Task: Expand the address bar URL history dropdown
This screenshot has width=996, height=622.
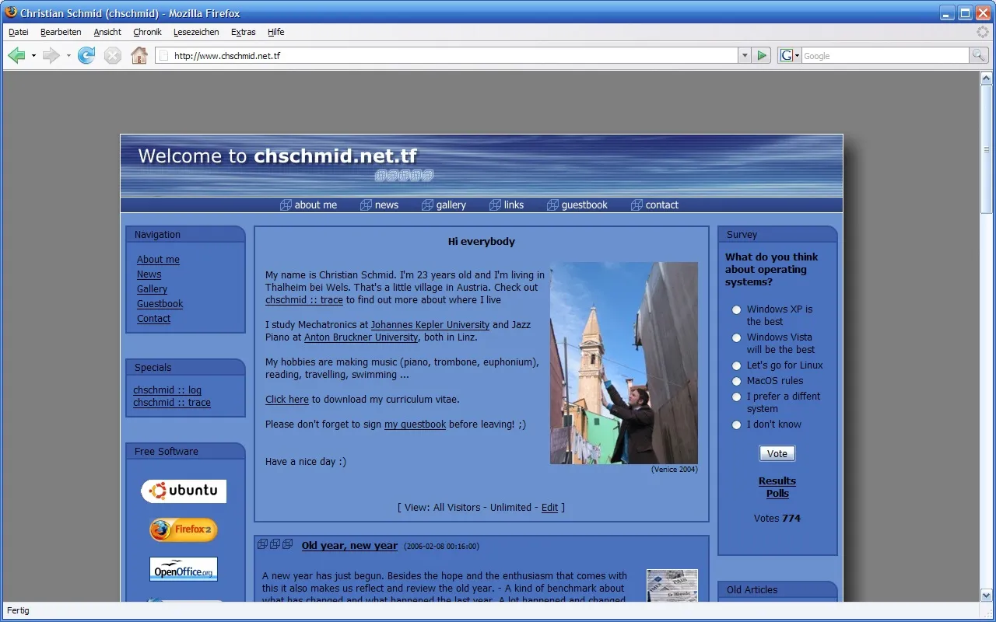Action: pyautogui.click(x=745, y=55)
